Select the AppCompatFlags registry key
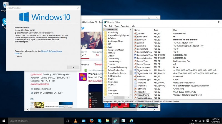Viewport: 222px width, 124px height. 115,41
